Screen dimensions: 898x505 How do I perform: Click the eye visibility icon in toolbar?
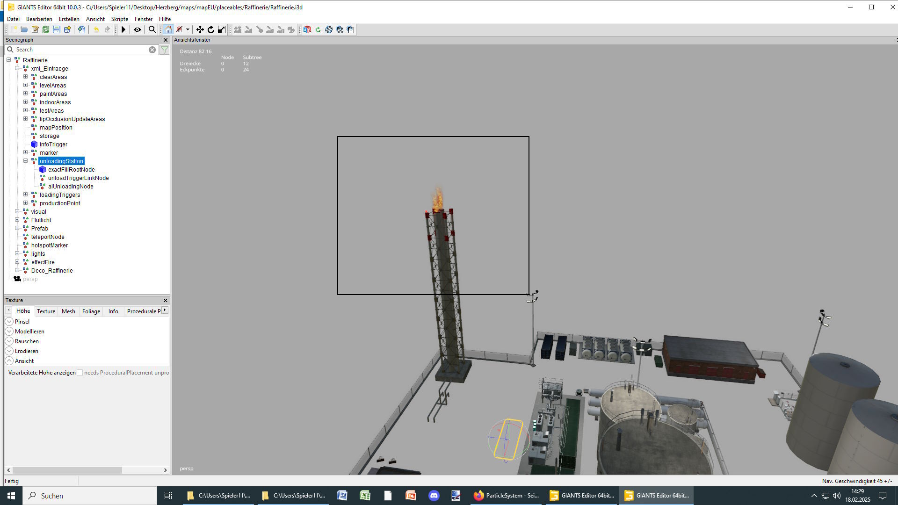[138, 29]
